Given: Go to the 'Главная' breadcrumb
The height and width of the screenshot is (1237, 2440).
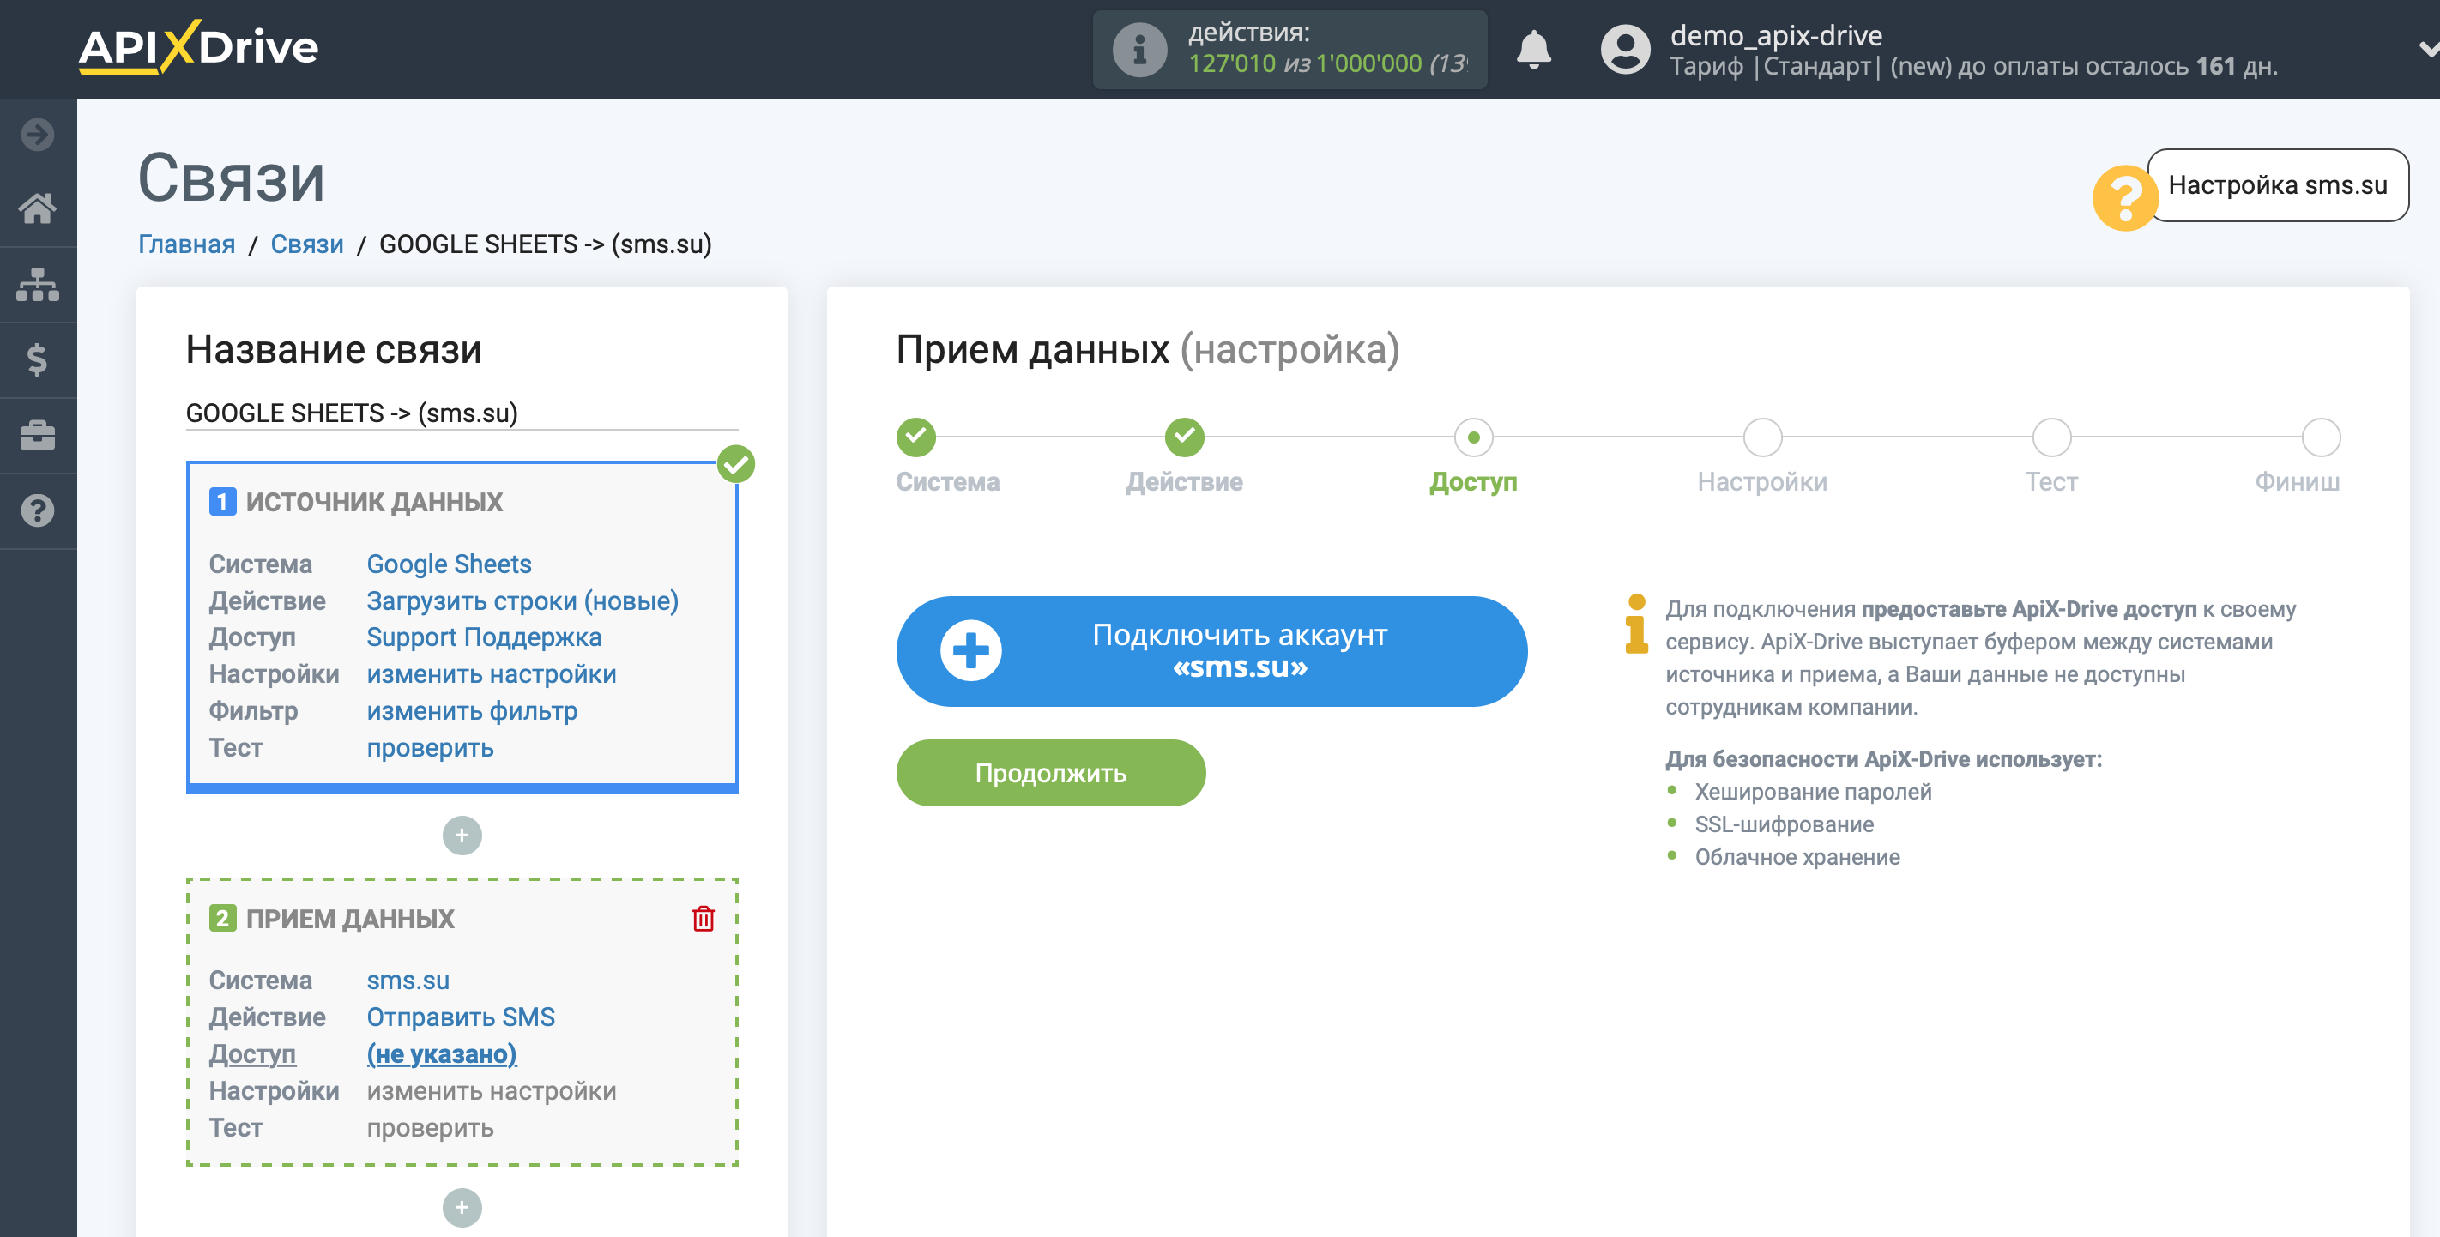Looking at the screenshot, I should [x=186, y=244].
